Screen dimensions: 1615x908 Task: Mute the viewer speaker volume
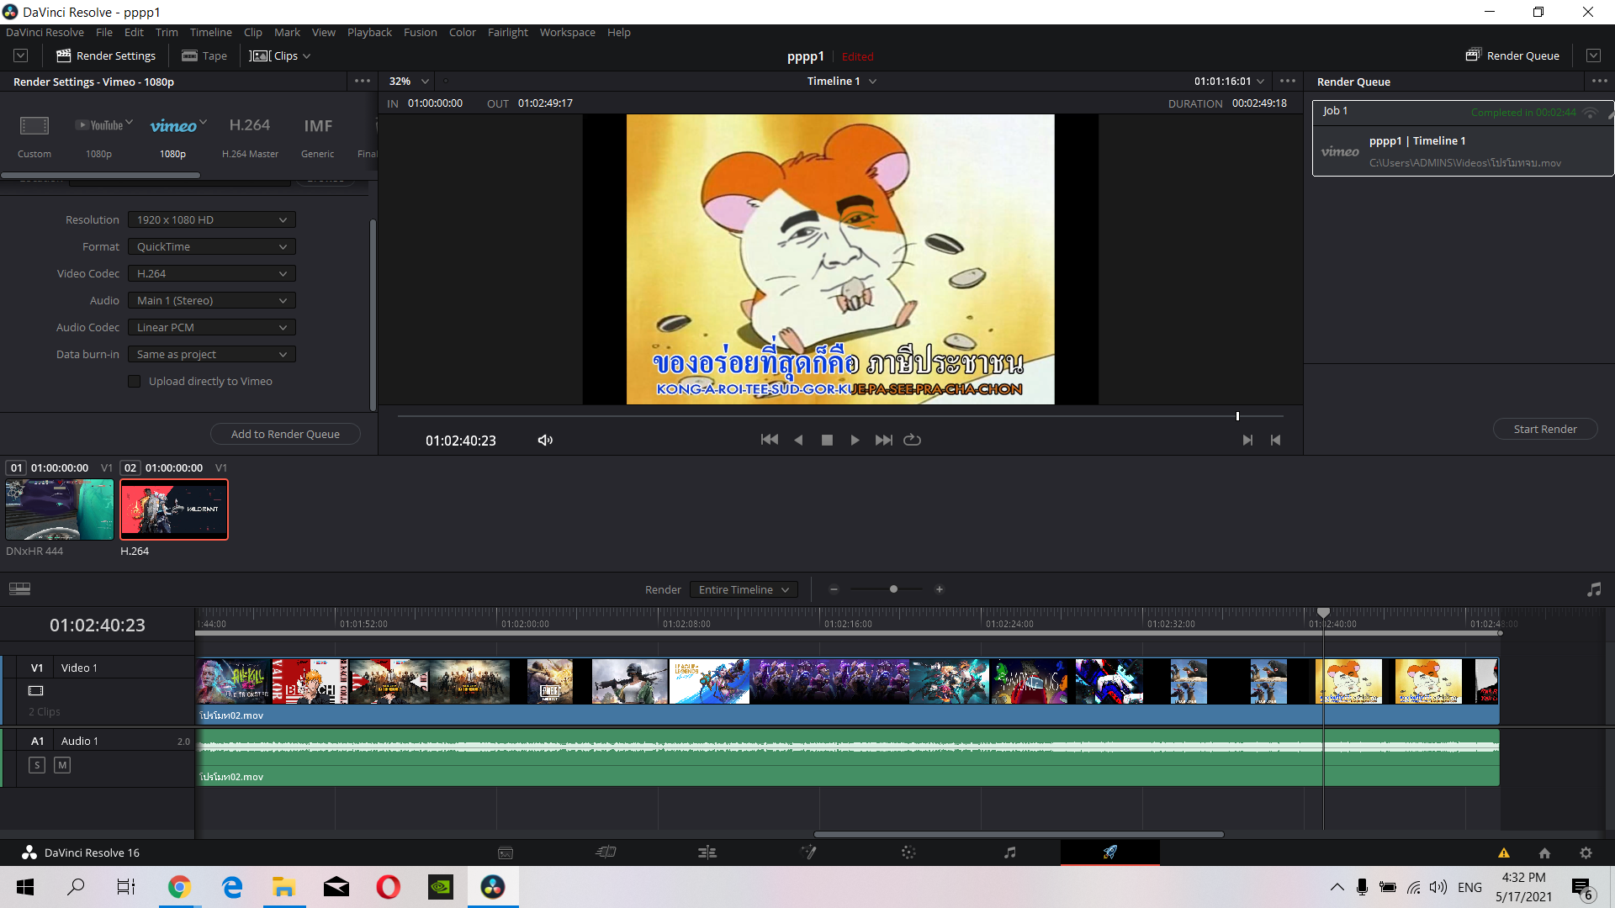545,440
